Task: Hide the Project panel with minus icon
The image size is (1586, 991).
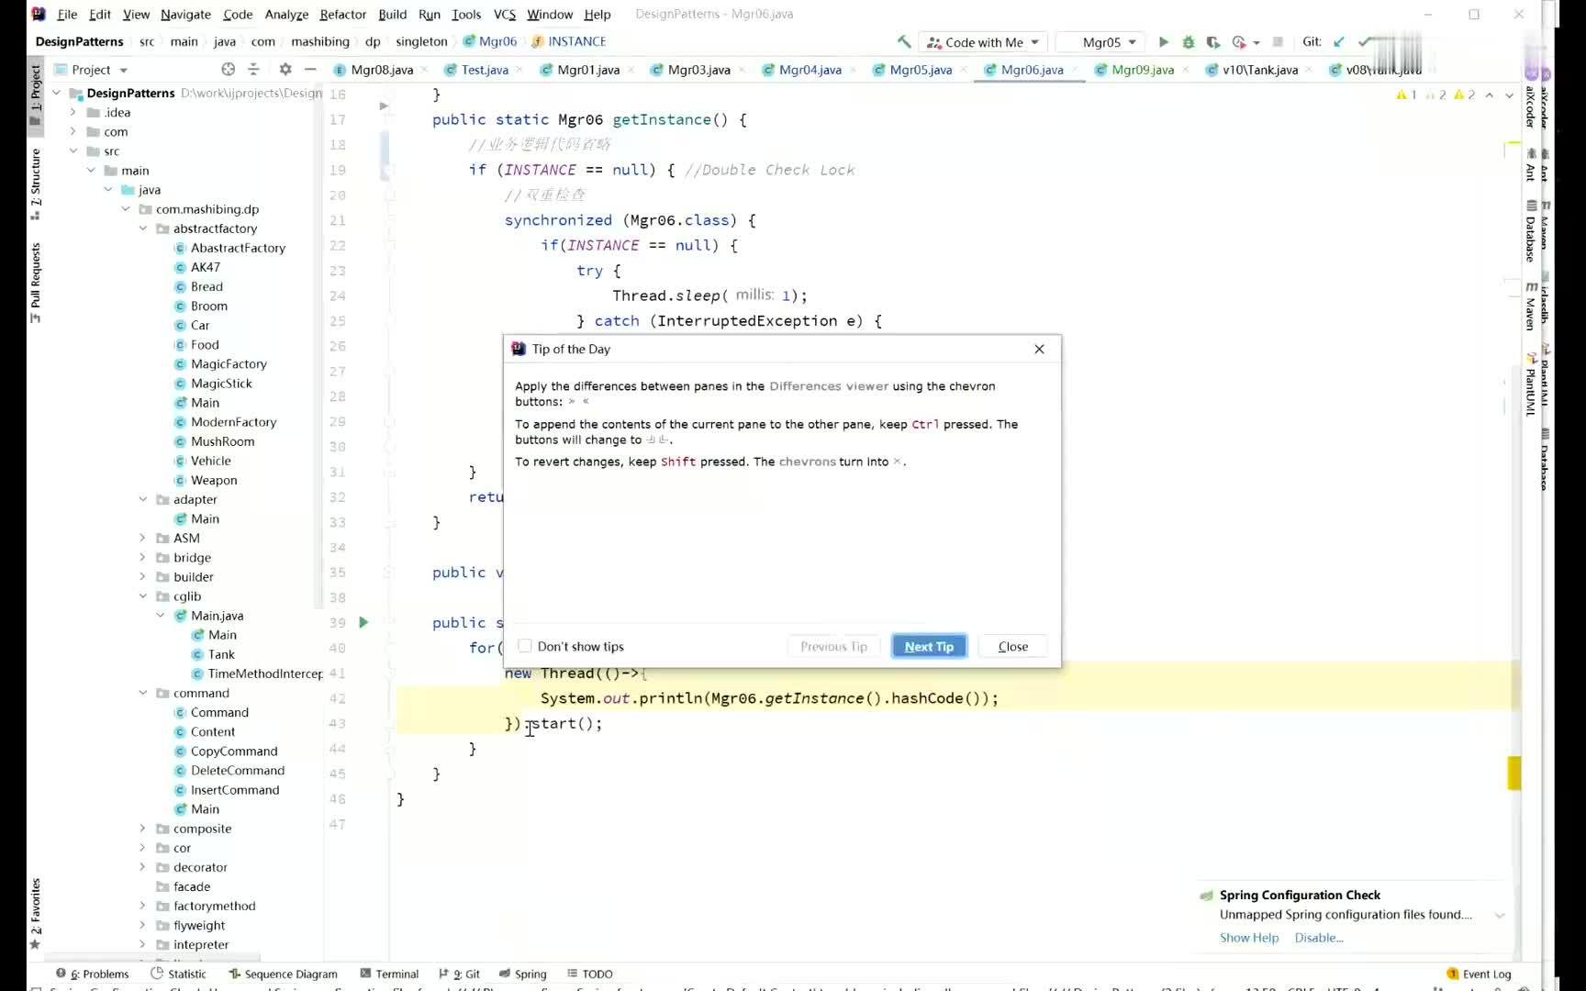Action: [x=310, y=70]
